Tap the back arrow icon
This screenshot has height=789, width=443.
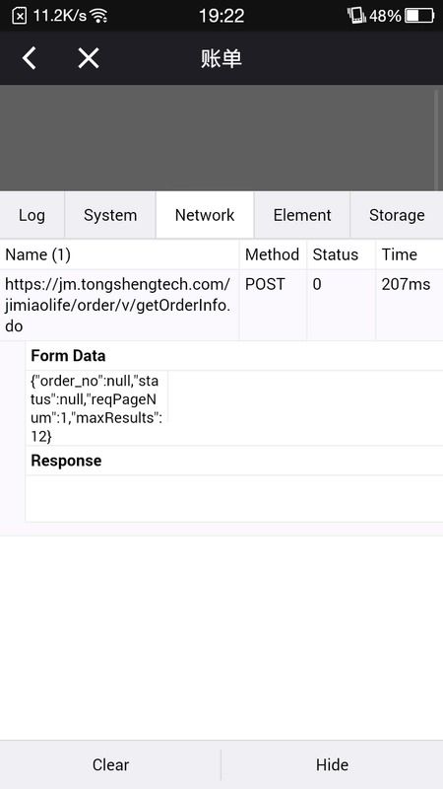point(30,58)
